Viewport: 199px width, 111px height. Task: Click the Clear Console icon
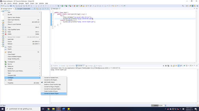[x=171, y=66]
